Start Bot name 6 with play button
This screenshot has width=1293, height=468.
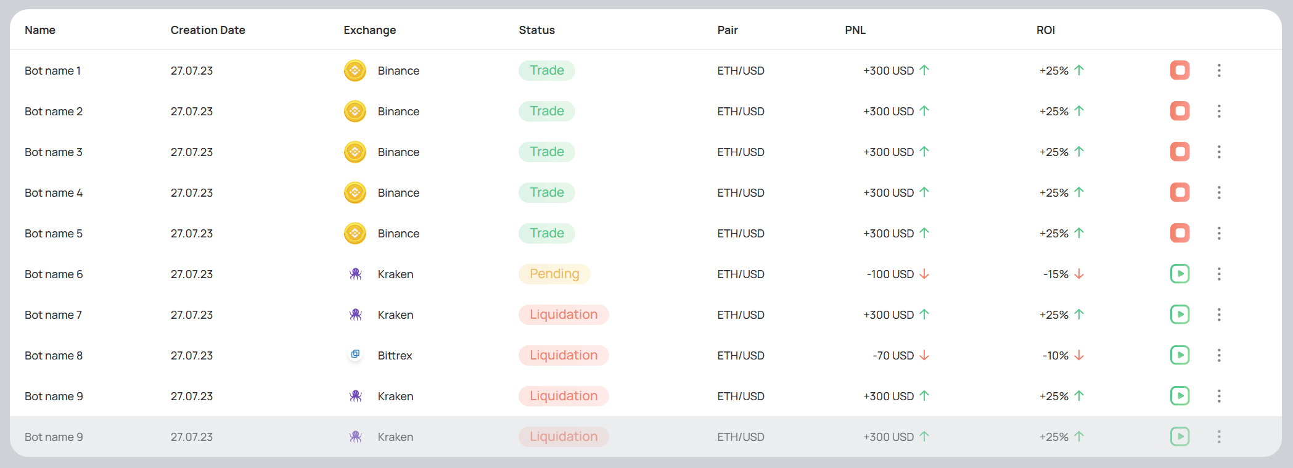(1180, 274)
